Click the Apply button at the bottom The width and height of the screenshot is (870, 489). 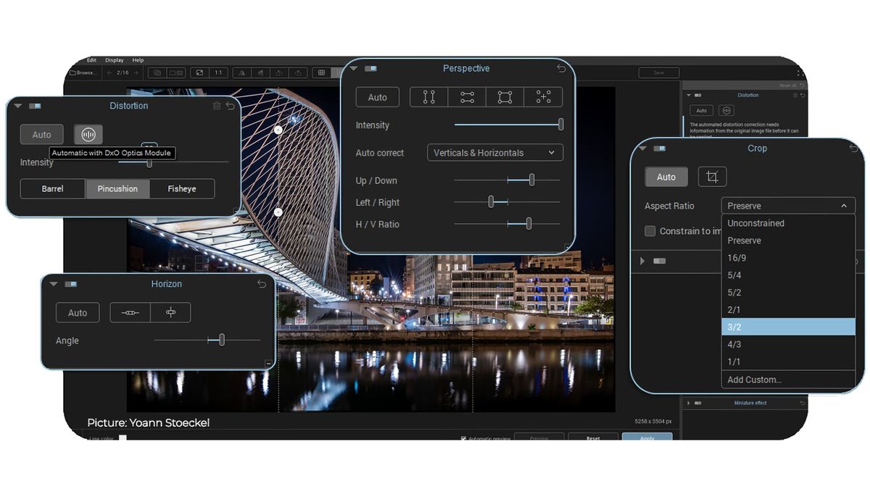[647, 438]
